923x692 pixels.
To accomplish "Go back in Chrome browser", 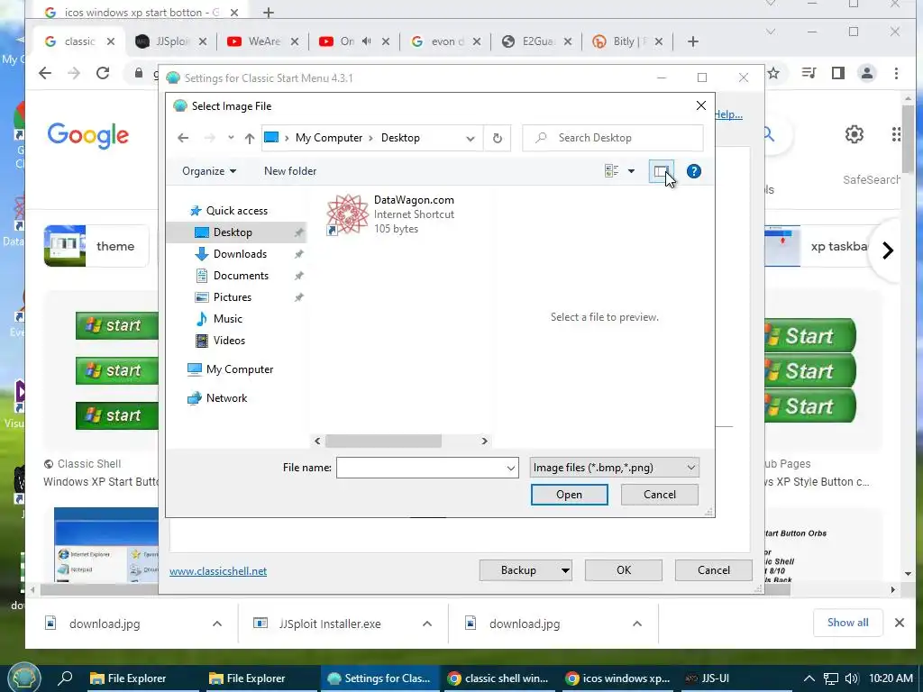I will 45,73.
